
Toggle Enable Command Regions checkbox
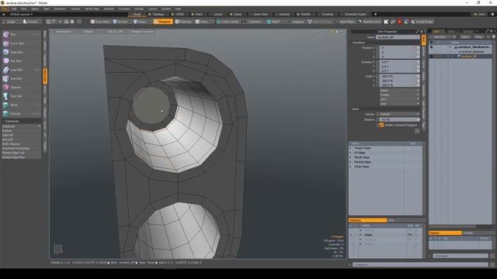tap(381, 126)
